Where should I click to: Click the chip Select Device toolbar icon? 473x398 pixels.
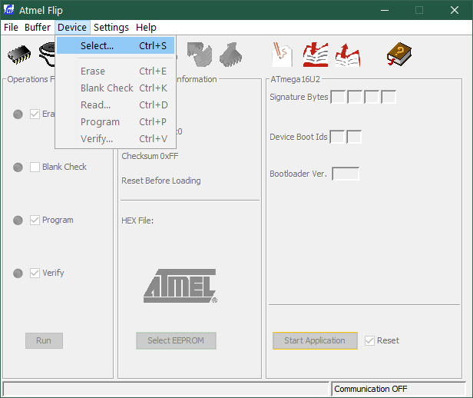pos(19,55)
